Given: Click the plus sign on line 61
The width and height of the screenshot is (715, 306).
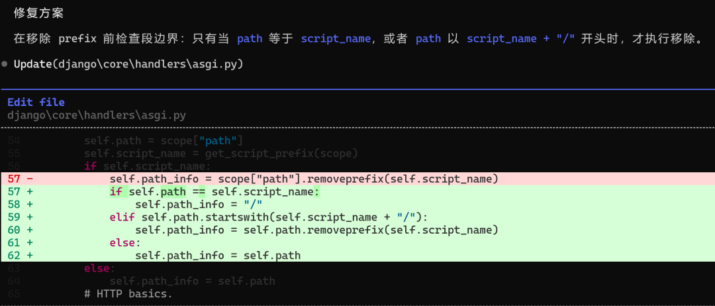Looking at the screenshot, I should point(30,242).
